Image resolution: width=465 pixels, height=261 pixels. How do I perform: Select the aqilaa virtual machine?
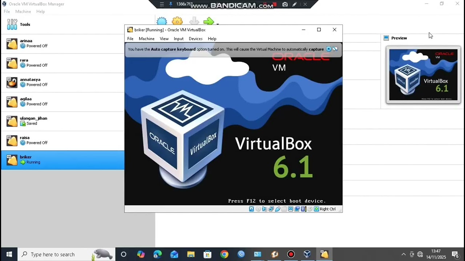(62, 101)
